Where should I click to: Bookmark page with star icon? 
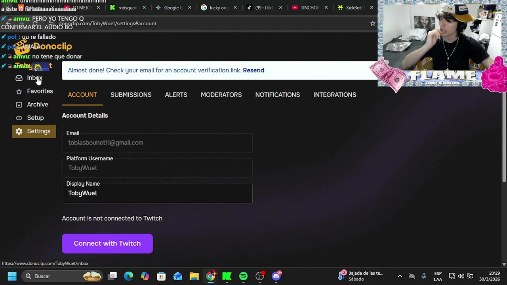pyautogui.click(x=372, y=23)
